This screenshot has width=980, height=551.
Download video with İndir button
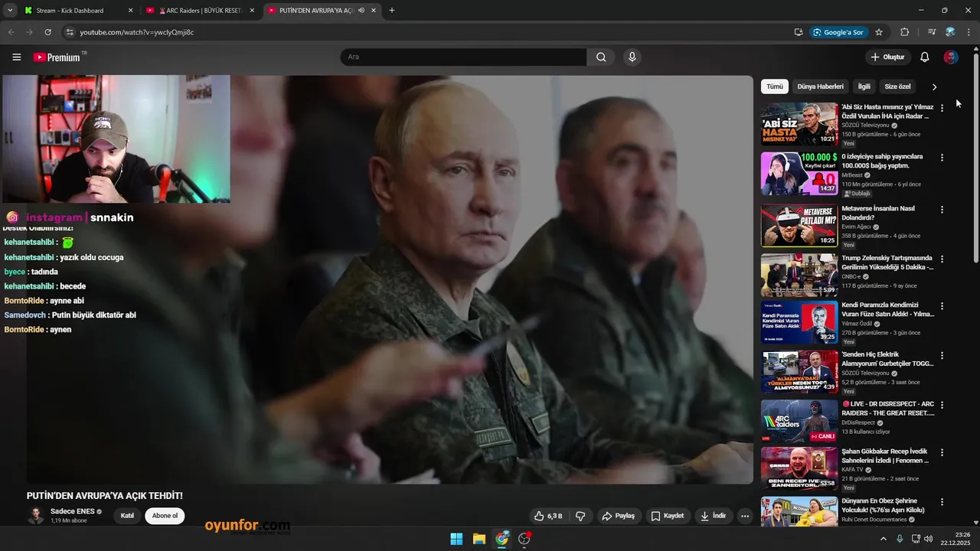[x=713, y=516]
